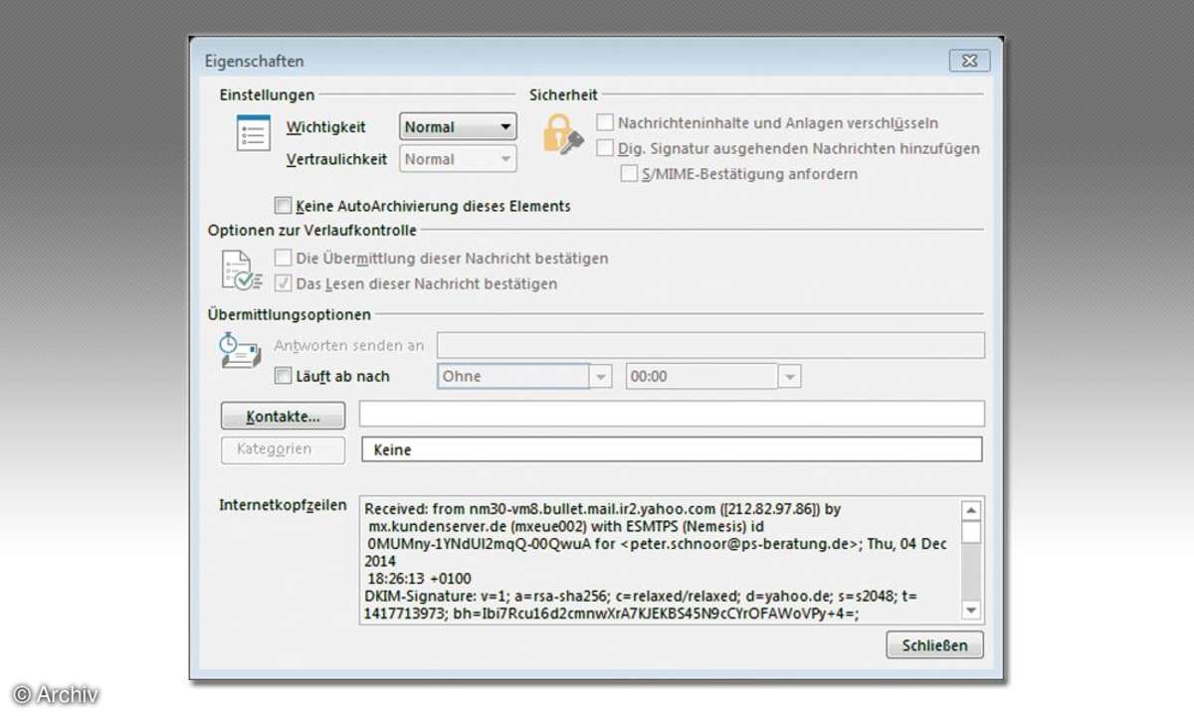Click the Internetkopfzeilen scroll up arrow

(x=972, y=510)
